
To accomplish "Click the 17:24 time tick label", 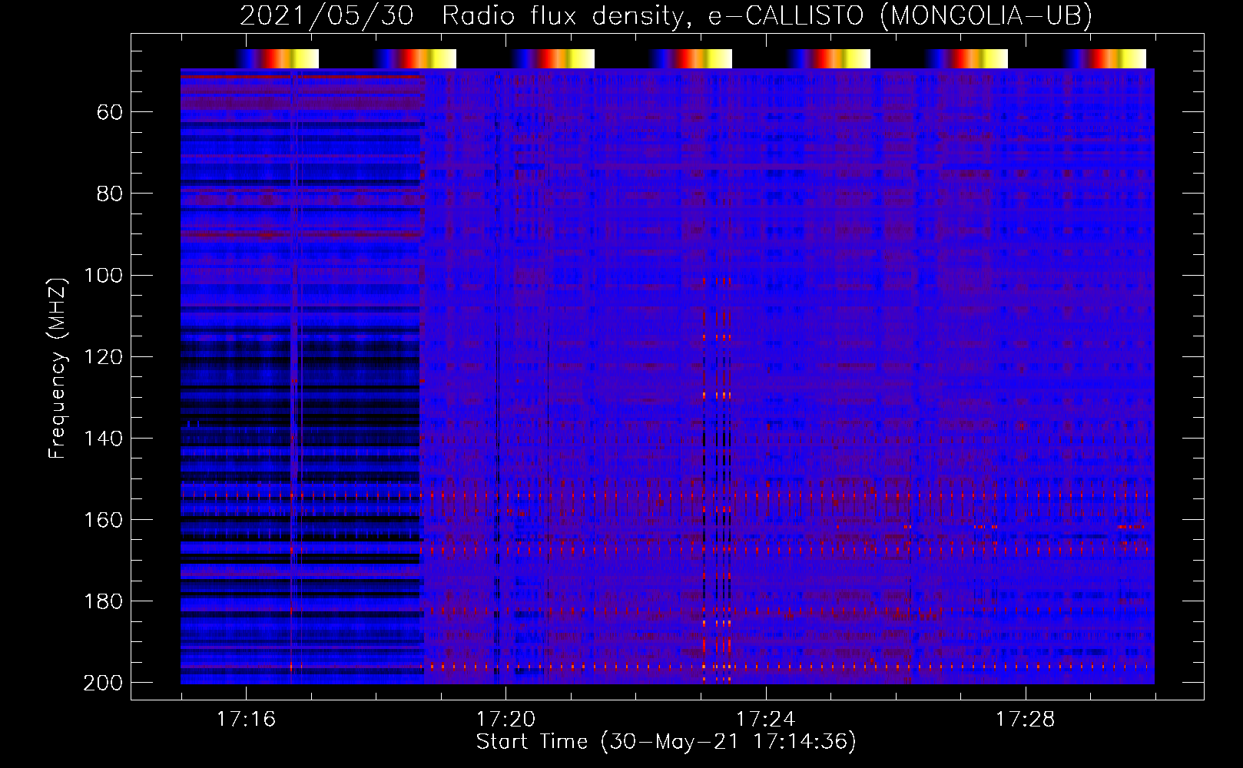I will (x=765, y=720).
